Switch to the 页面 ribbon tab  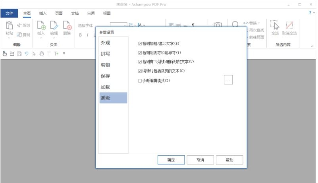pos(59,13)
